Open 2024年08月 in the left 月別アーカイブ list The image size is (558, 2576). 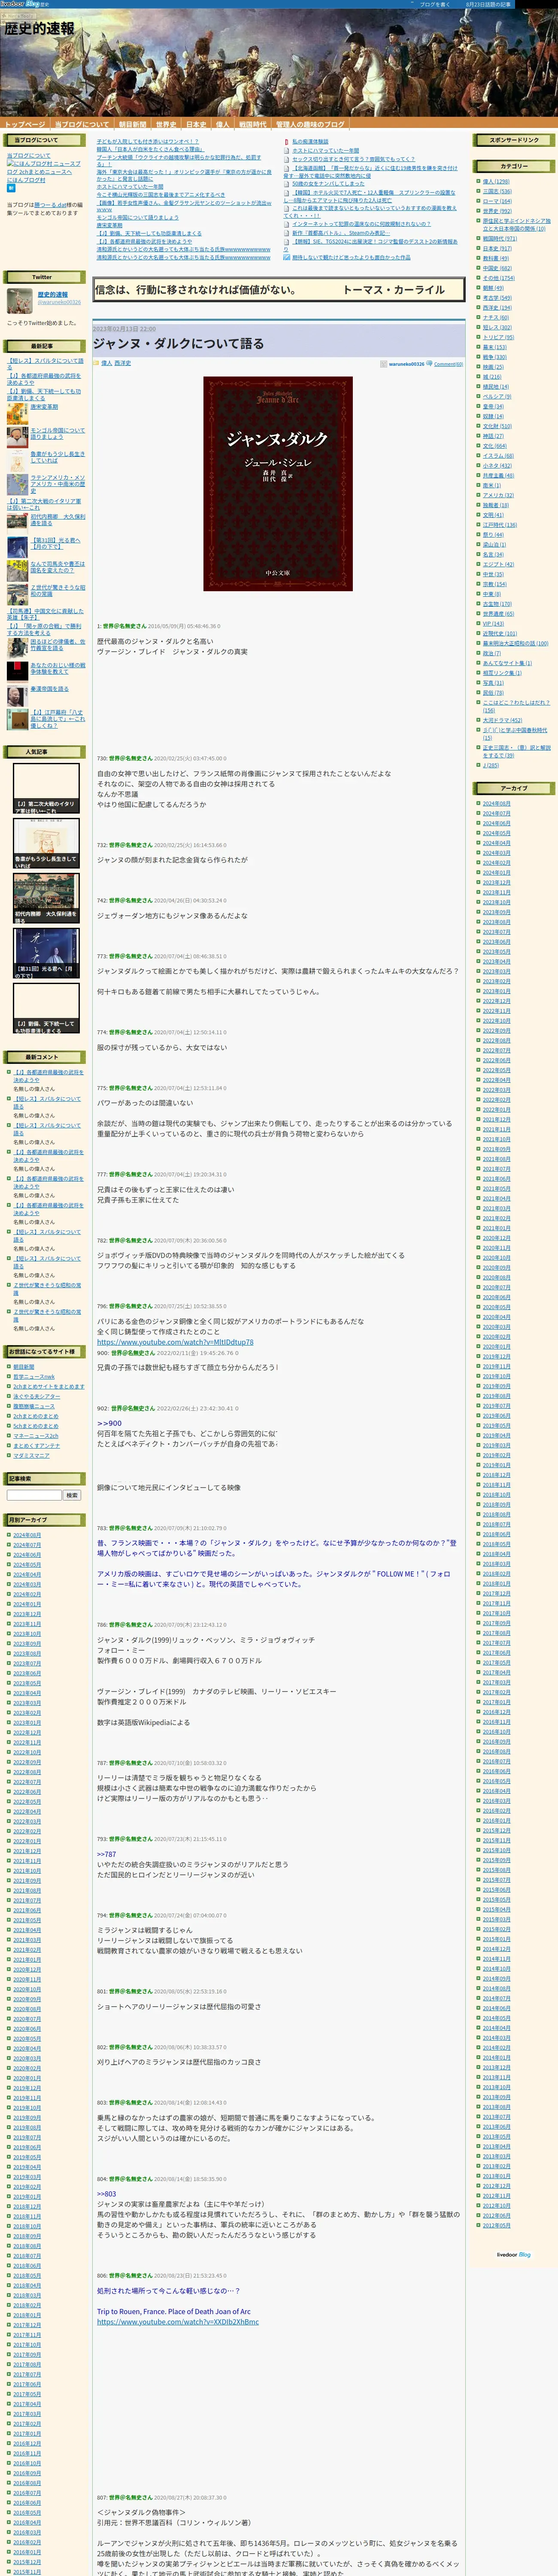click(27, 1535)
